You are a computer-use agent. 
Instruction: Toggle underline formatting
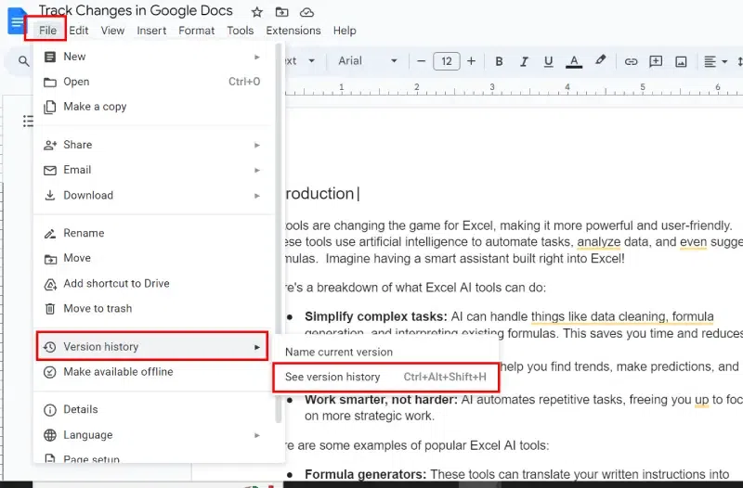(548, 61)
